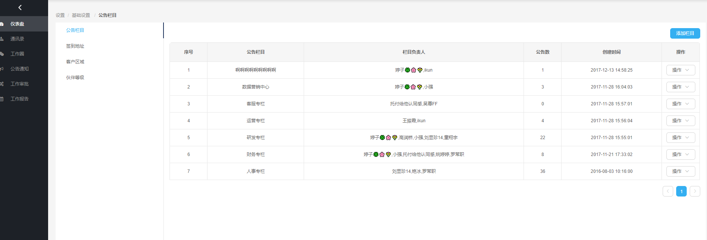The width and height of the screenshot is (707, 240).
Task: Open 操作 dropdown for 研发专栏 row
Action: click(x=680, y=138)
